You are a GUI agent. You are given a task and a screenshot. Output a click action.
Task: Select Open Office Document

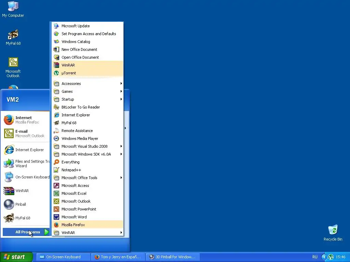pos(87,57)
